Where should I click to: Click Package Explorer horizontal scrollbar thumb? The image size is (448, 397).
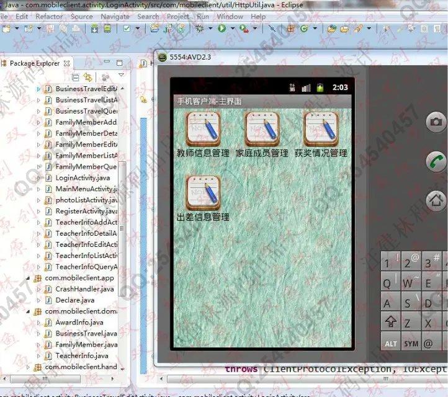tap(46, 379)
